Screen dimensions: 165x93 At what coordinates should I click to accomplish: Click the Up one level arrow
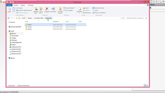tap(16, 18)
